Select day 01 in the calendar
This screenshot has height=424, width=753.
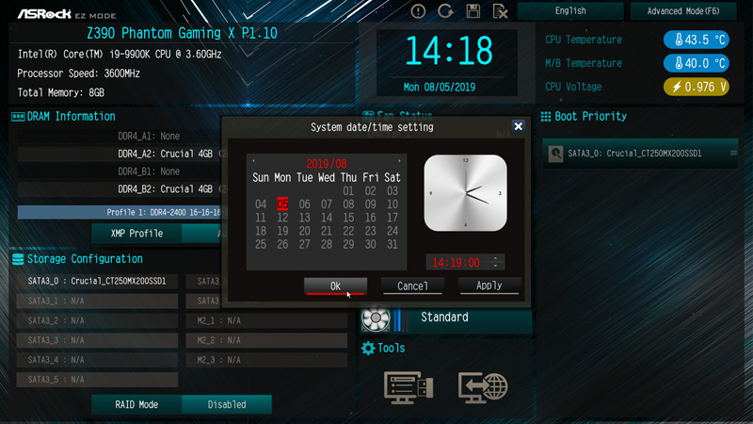[x=348, y=191]
